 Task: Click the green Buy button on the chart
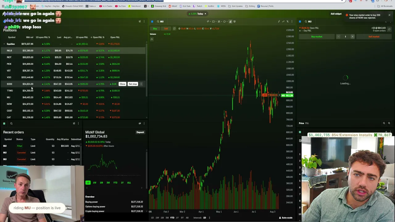point(155,29)
